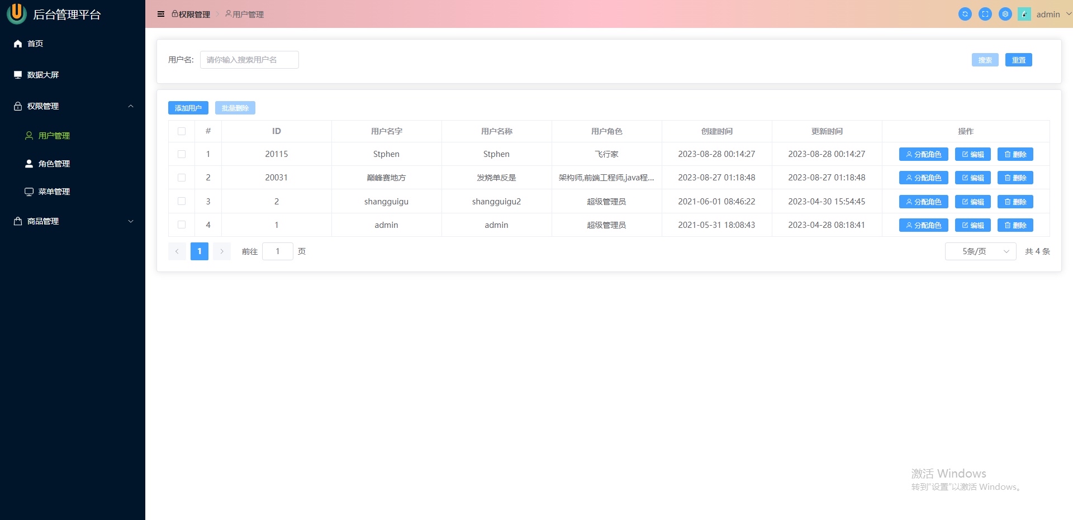Select page 1 in pagination
Viewport: 1073px width, 520px height.
200,251
